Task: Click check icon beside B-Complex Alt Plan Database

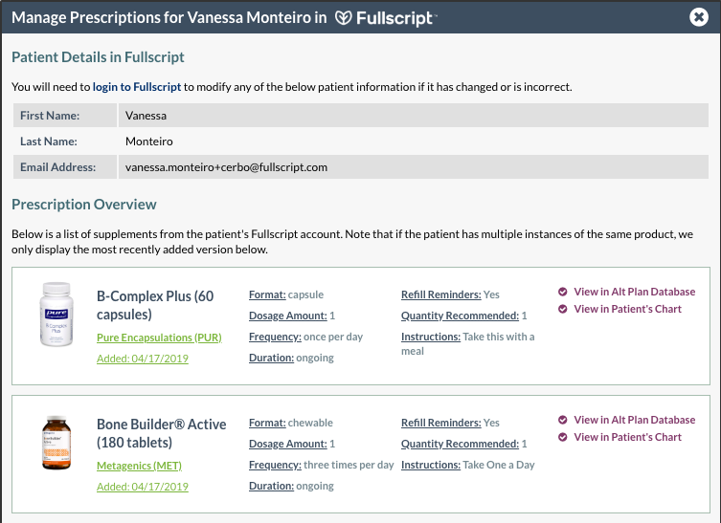Action: coord(562,292)
